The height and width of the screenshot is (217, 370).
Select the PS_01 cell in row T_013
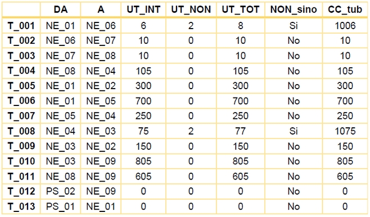(x=61, y=206)
